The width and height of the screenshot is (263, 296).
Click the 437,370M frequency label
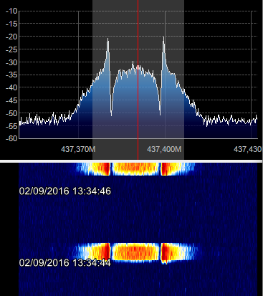pos(78,149)
